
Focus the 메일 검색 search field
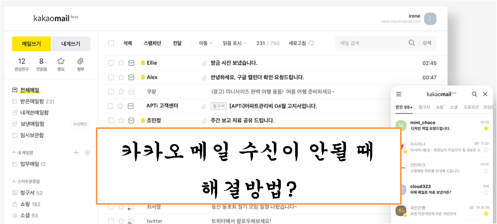(372, 43)
